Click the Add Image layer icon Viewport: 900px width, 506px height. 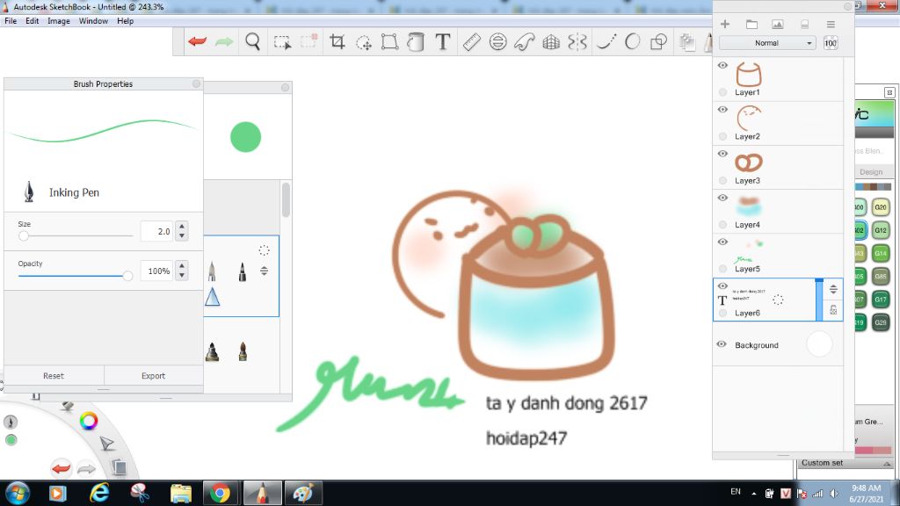(x=777, y=24)
